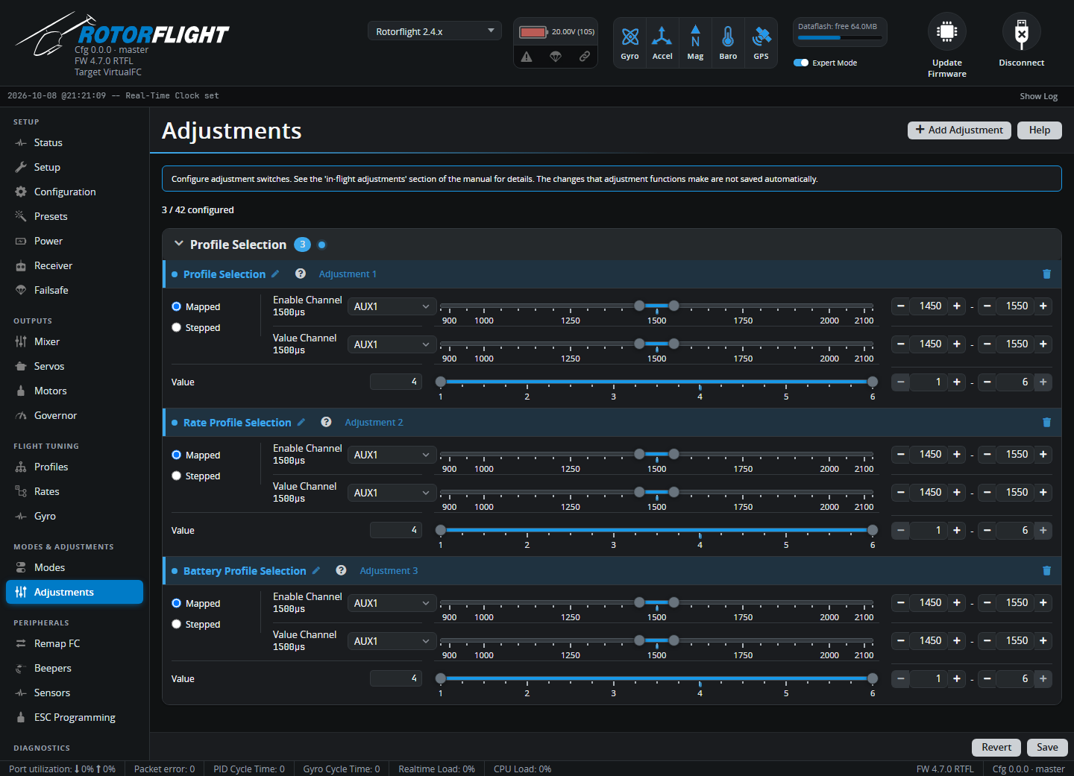Open the Mixer page
1074x776 pixels.
[x=75, y=341]
